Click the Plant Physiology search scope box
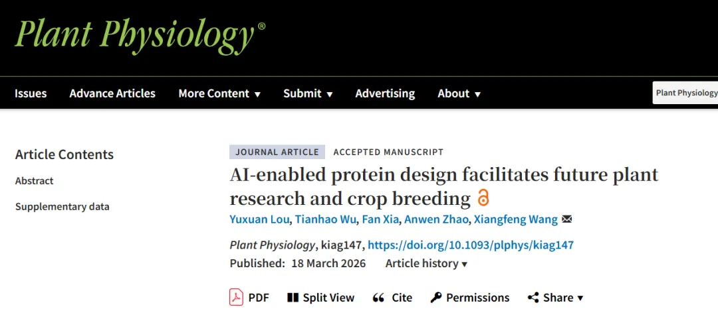718x309 pixels. click(x=686, y=93)
